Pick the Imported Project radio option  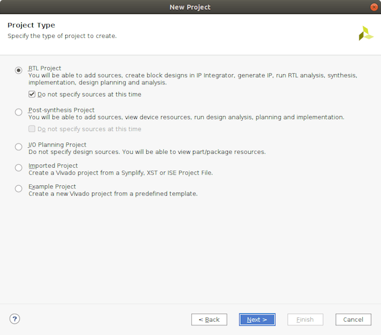tap(19, 167)
